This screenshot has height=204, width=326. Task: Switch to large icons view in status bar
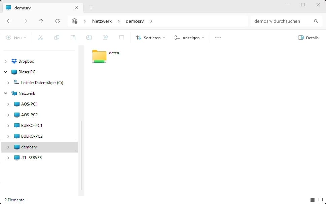click(321, 200)
